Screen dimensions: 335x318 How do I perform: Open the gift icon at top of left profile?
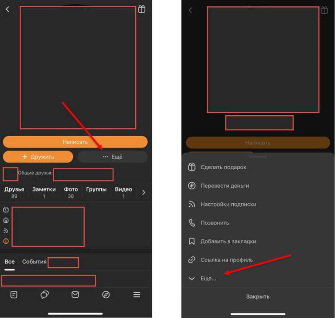pos(142,9)
